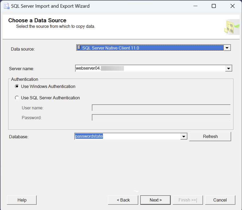The image size is (242, 210).
Task: Open Help for the wizard
Action: 22,200
